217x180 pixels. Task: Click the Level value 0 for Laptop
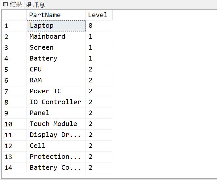(x=98, y=26)
